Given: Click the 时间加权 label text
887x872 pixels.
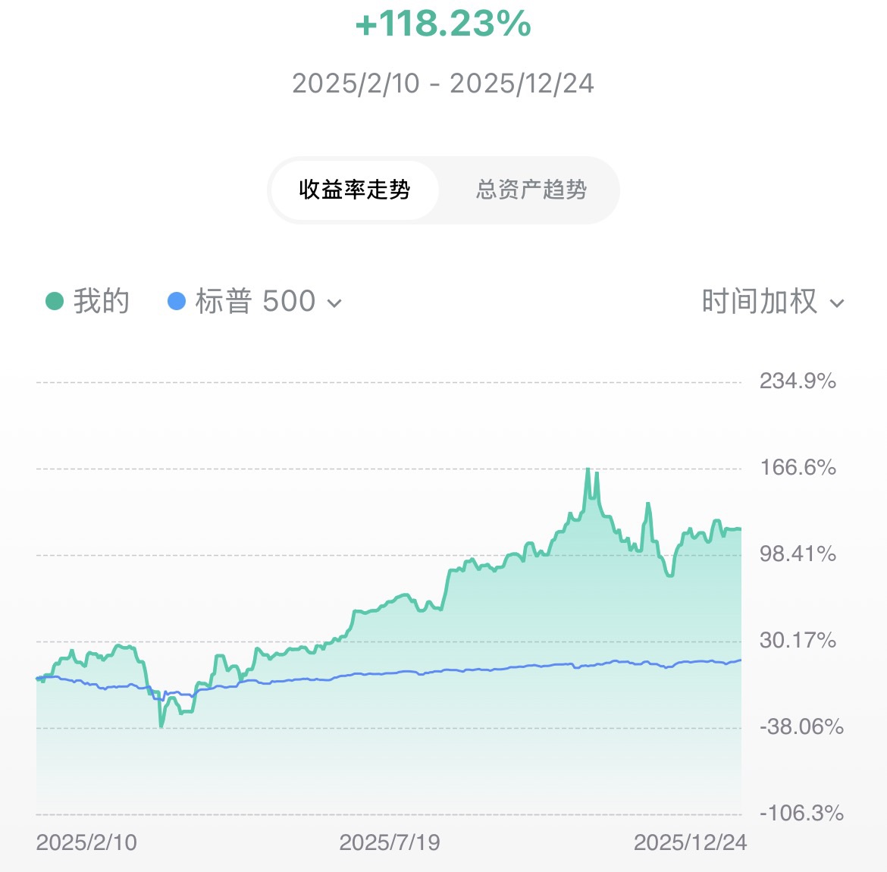Looking at the screenshot, I should point(759,302).
